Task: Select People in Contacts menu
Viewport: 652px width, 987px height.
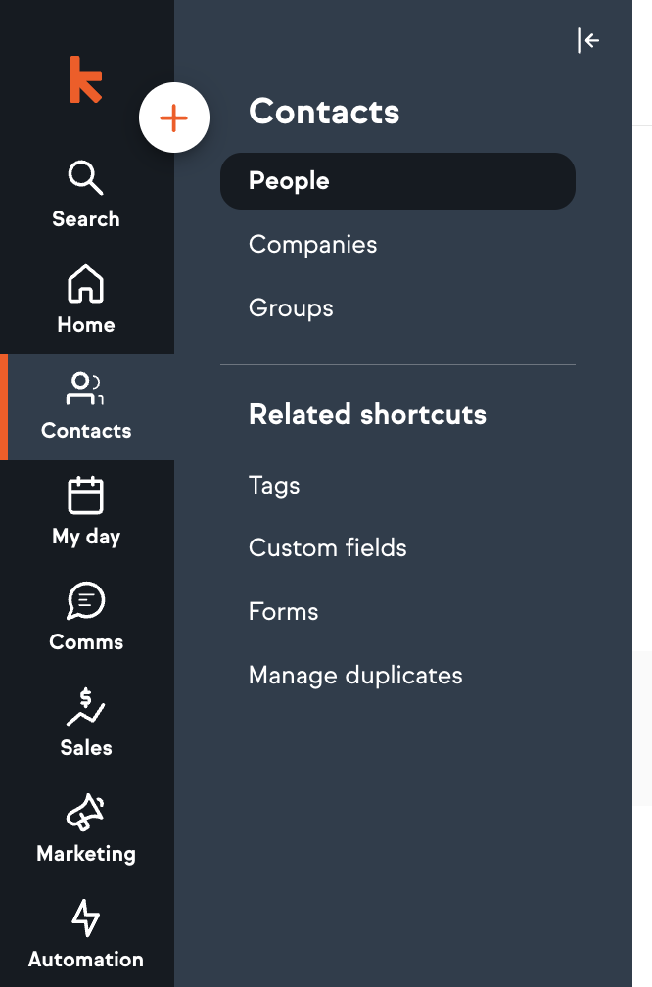Action: click(397, 181)
